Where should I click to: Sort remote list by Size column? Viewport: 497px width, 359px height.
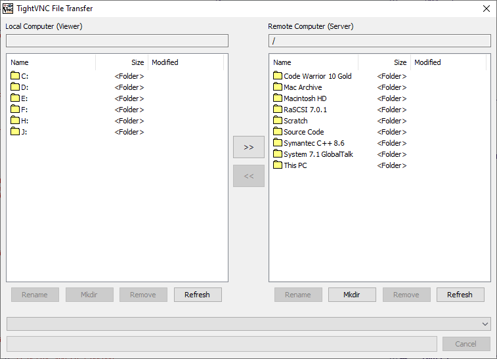click(x=385, y=62)
